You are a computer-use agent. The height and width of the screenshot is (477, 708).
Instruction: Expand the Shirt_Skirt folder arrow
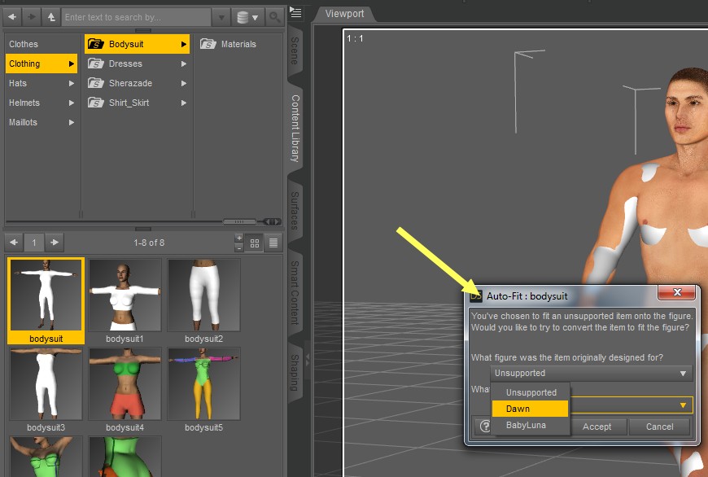tap(184, 103)
